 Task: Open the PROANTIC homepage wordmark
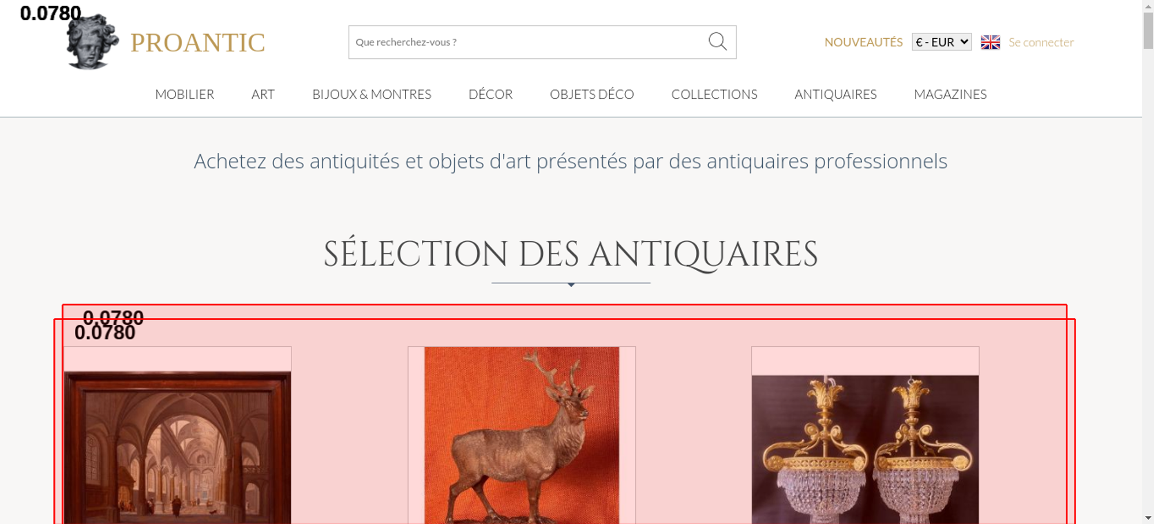pyautogui.click(x=197, y=43)
